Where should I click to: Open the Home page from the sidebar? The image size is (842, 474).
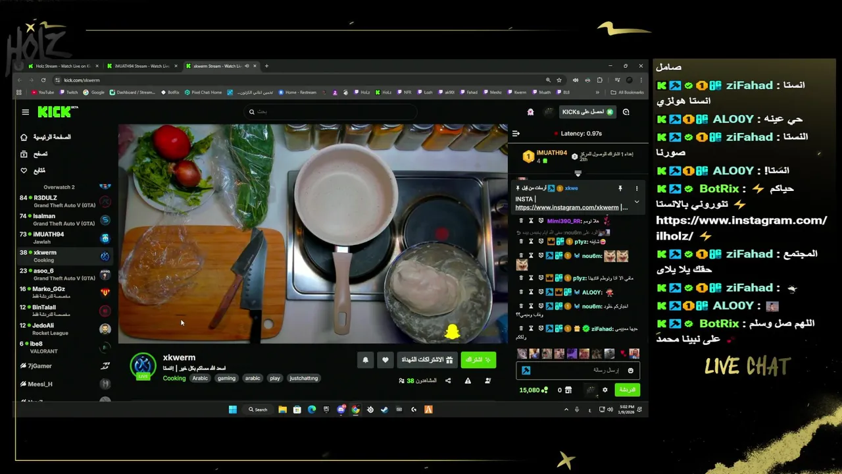46,137
